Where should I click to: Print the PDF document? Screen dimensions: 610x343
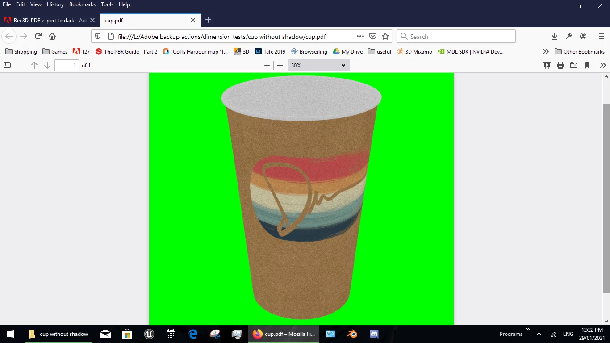click(x=560, y=65)
